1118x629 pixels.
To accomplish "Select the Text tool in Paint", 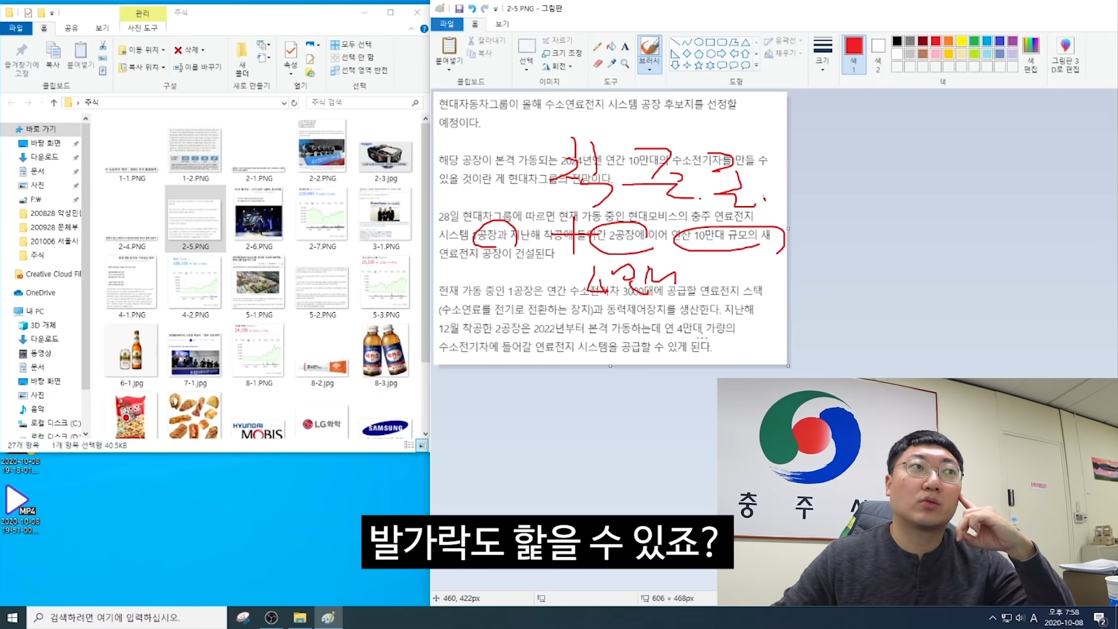I will [x=625, y=46].
